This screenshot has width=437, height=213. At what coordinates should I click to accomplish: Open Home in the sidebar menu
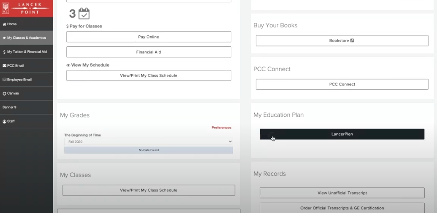pos(27,24)
